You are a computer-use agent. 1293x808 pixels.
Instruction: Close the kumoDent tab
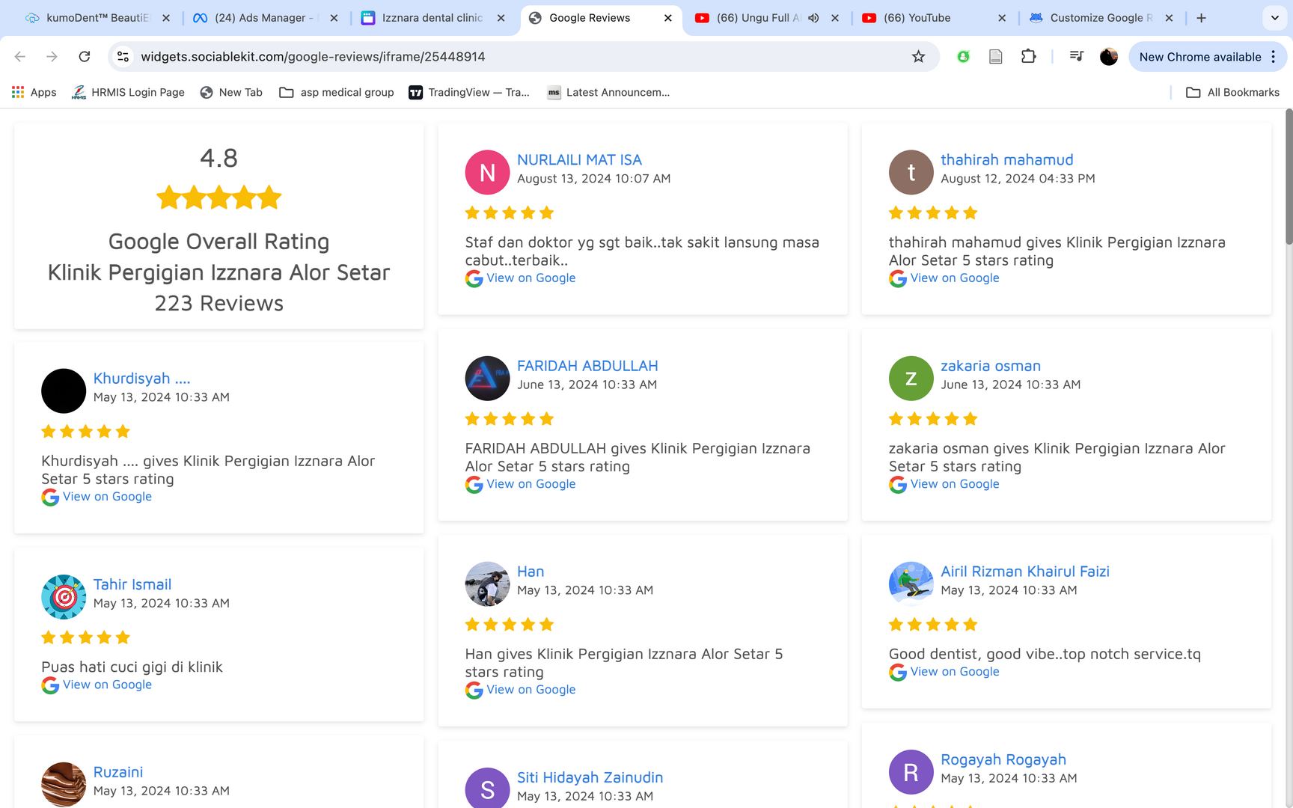coord(166,18)
